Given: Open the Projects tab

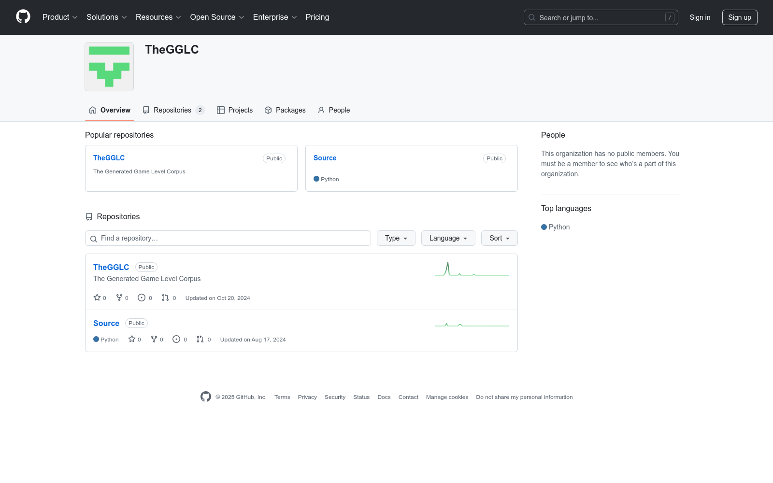Looking at the screenshot, I should 235,110.
